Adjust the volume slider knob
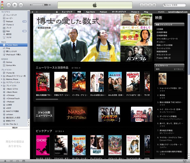Screen dimensions: 190x163 click(x=43, y=5)
